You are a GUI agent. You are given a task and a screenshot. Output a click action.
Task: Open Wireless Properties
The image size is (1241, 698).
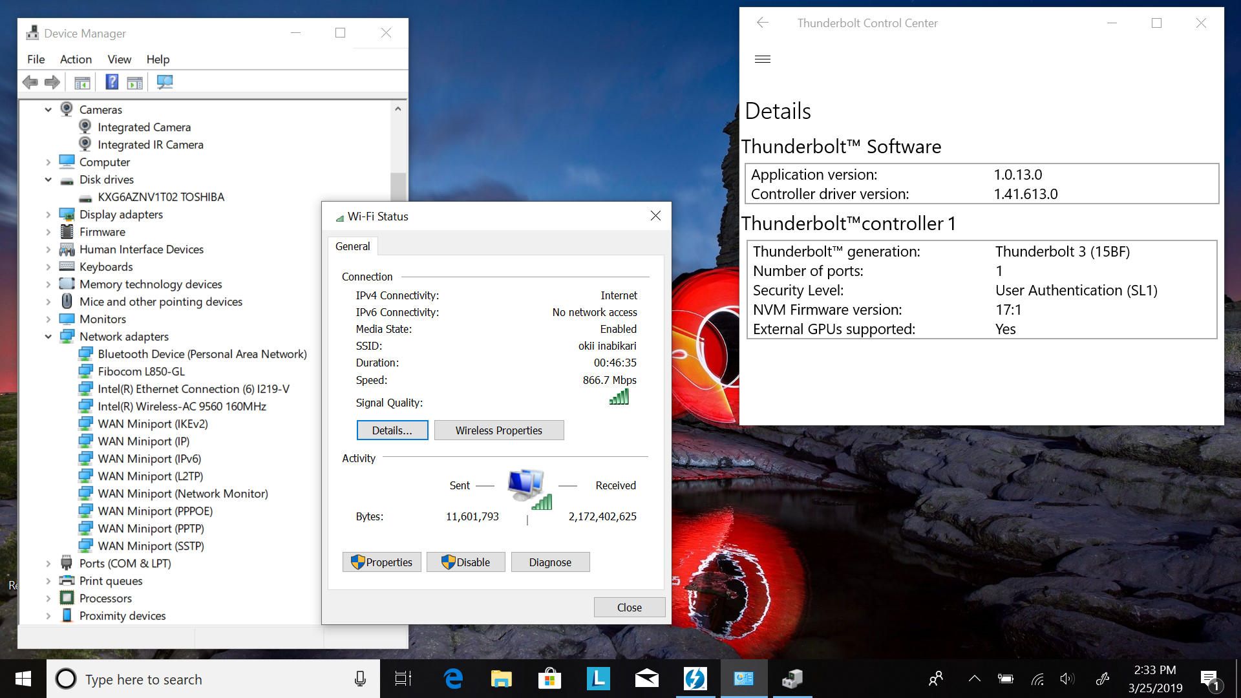[x=499, y=430]
